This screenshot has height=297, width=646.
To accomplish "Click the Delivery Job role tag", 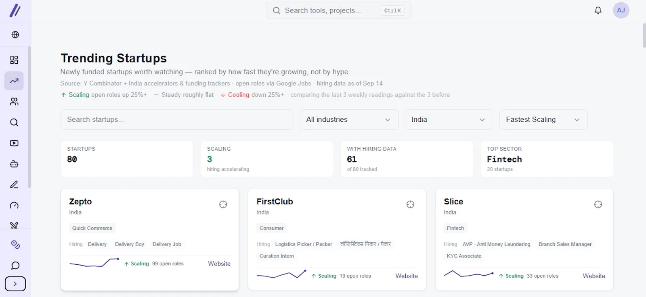I will tap(167, 244).
